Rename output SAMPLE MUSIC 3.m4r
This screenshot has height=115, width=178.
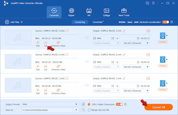tap(124, 31)
